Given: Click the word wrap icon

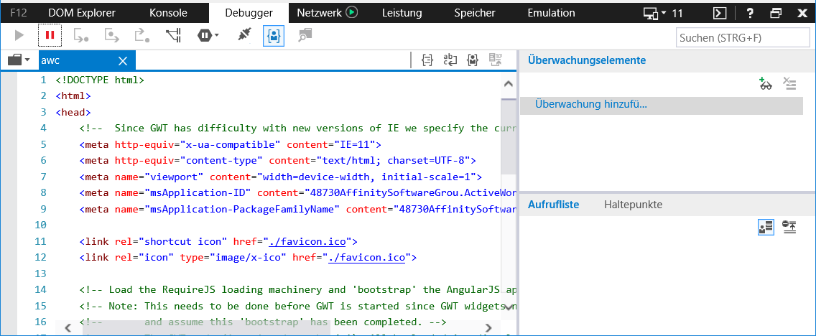Looking at the screenshot, I should pyautogui.click(x=450, y=60).
